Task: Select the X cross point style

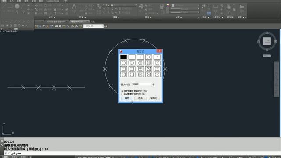Action: tap(148, 57)
